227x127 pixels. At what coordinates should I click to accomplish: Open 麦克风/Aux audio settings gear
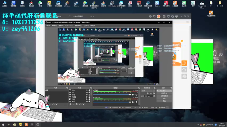[136, 102]
